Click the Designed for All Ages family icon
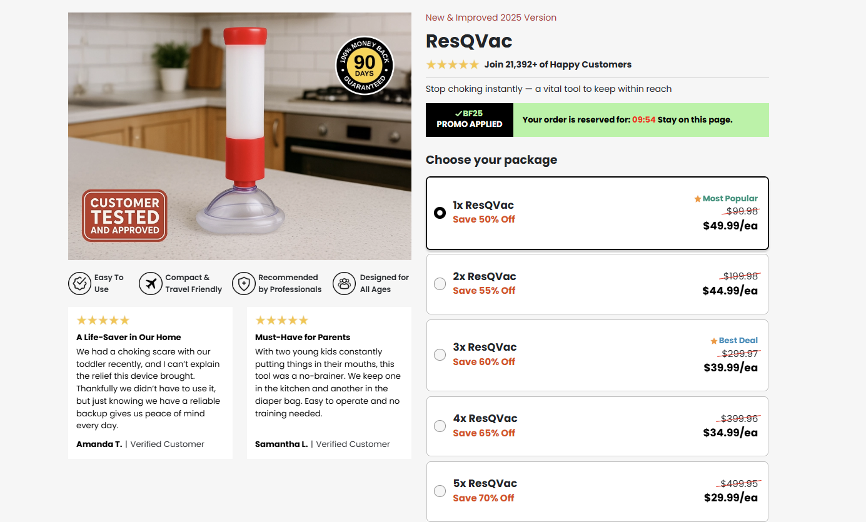The width and height of the screenshot is (866, 522). pos(344,283)
